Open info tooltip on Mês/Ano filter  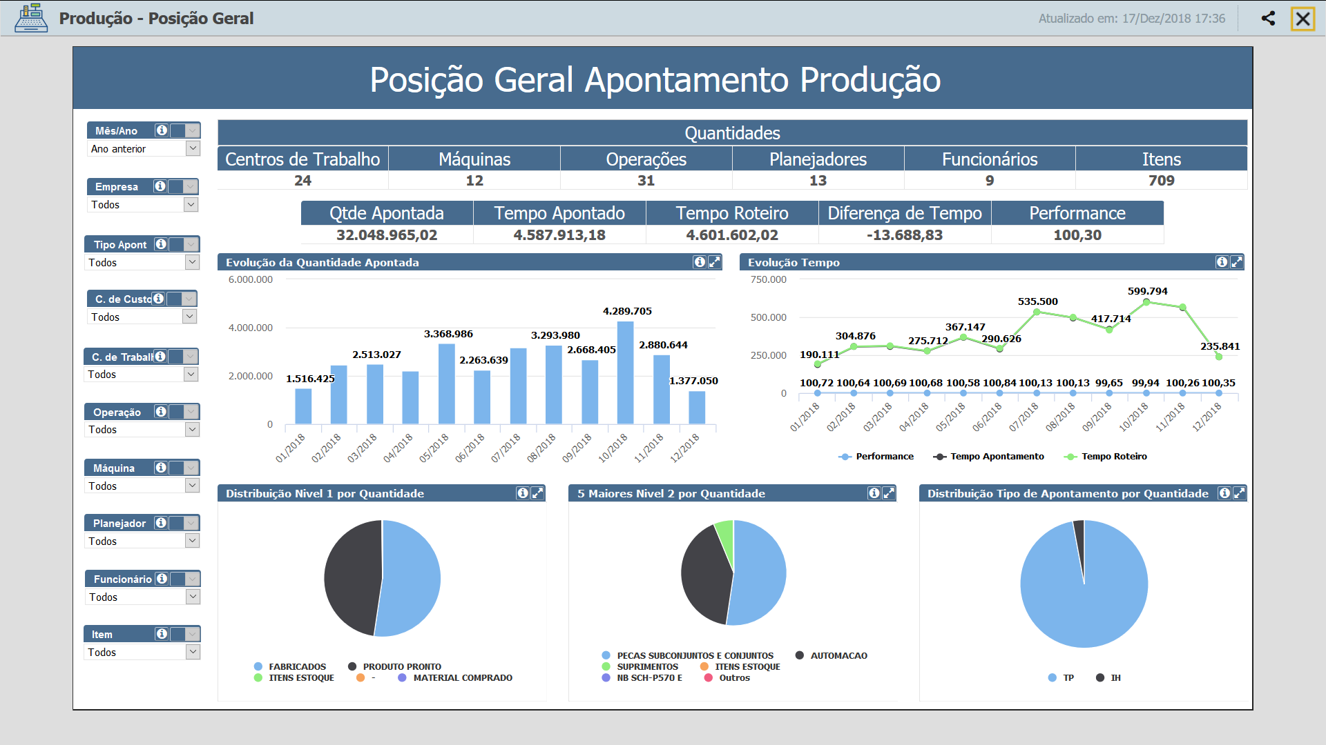162,130
